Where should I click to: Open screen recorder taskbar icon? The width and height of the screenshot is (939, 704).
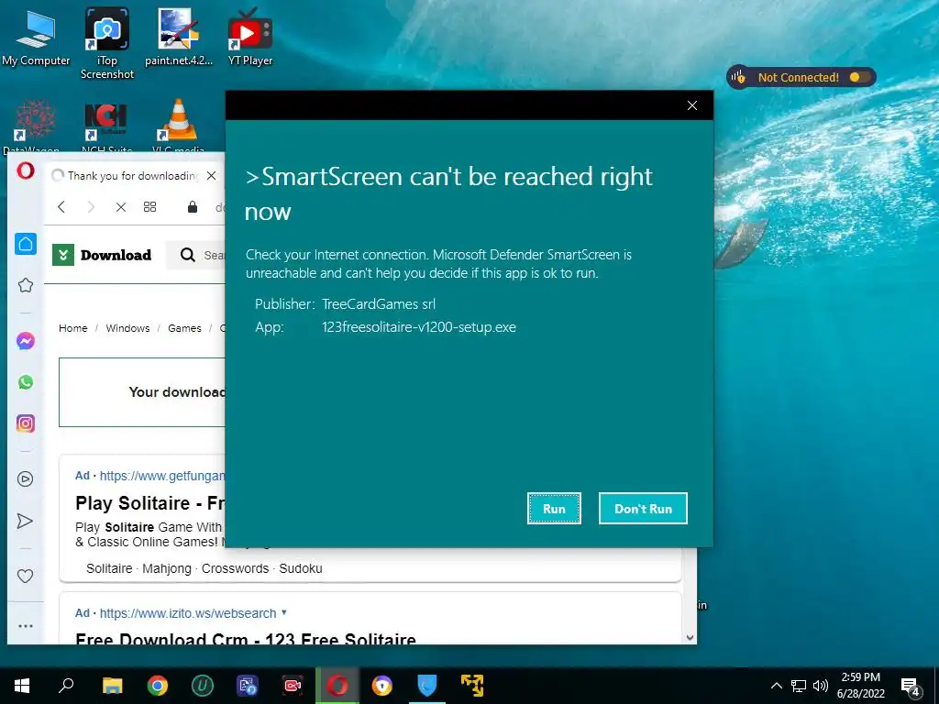click(x=293, y=686)
